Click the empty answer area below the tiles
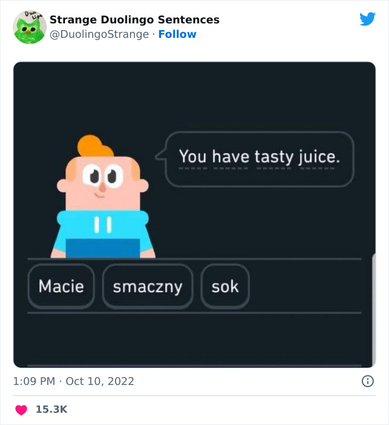The width and height of the screenshot is (389, 425). pyautogui.click(x=194, y=338)
